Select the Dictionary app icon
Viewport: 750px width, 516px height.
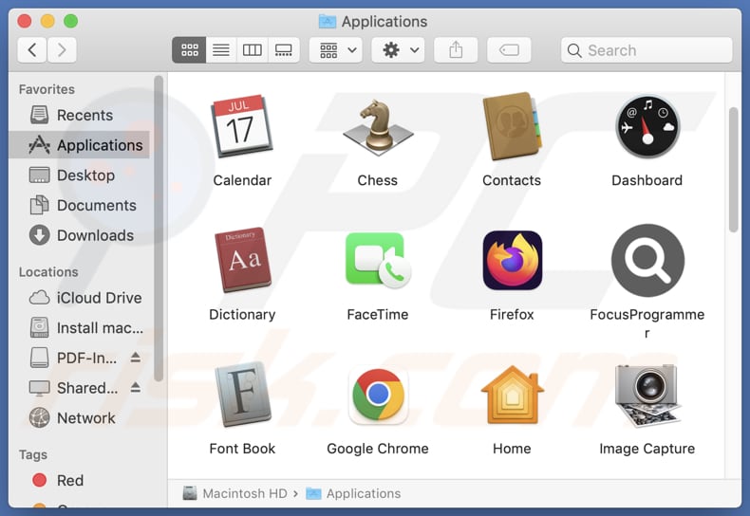pyautogui.click(x=242, y=260)
